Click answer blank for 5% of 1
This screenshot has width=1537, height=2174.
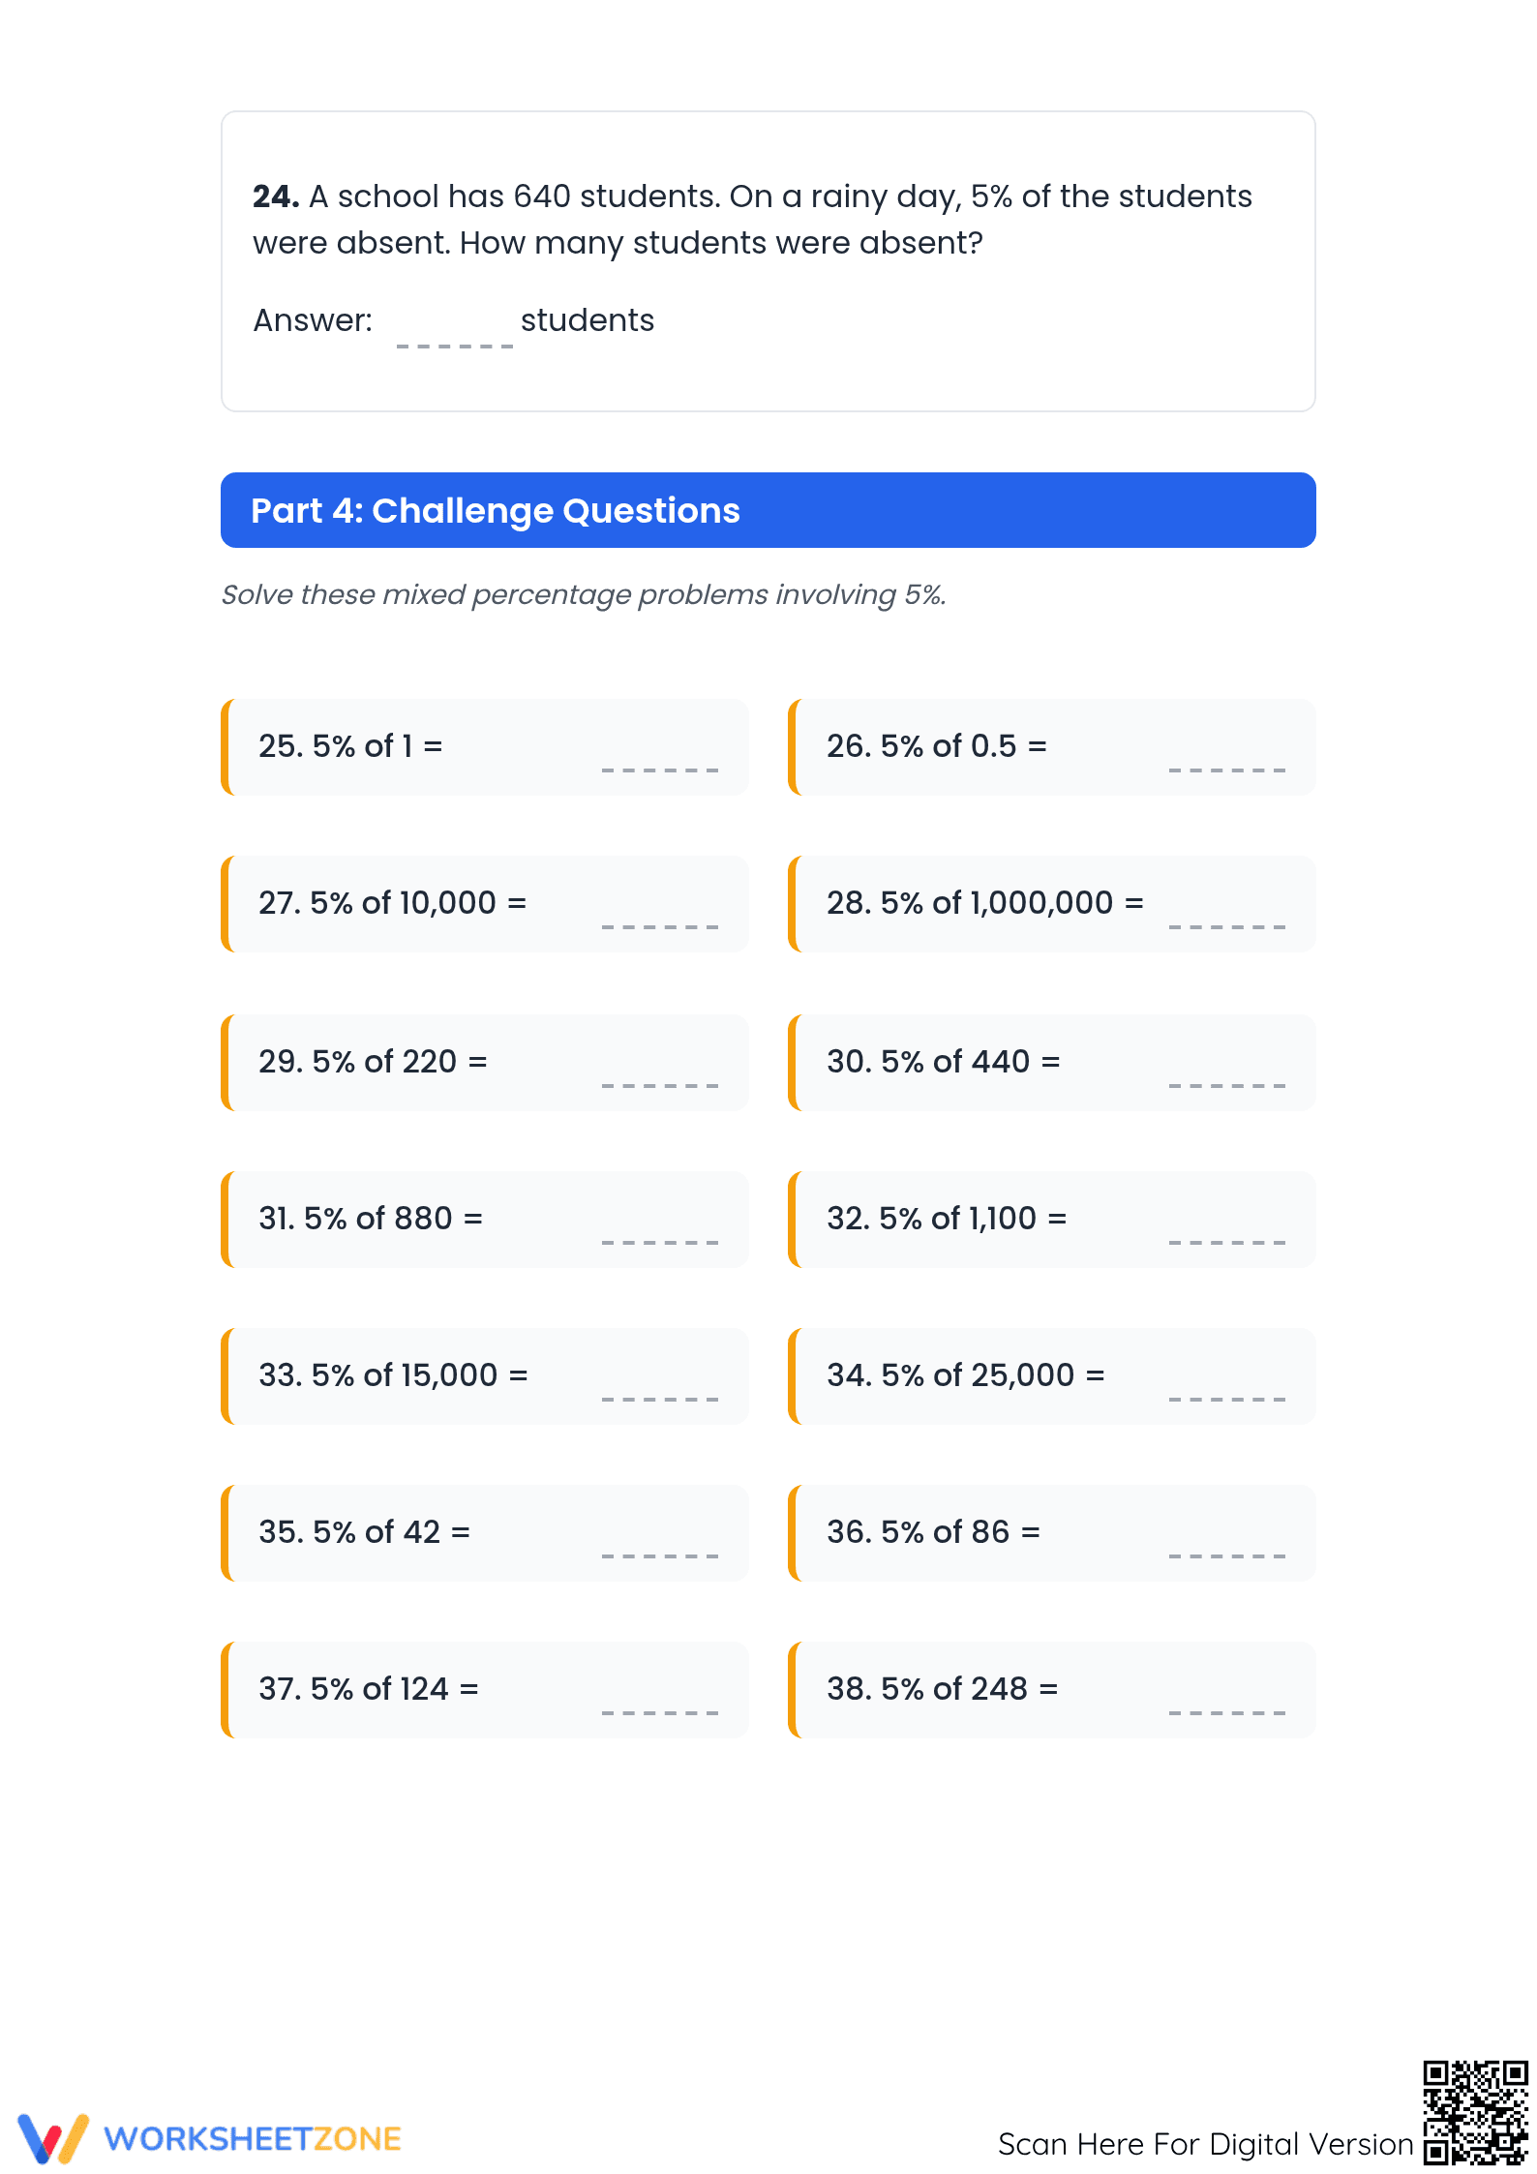660,754
